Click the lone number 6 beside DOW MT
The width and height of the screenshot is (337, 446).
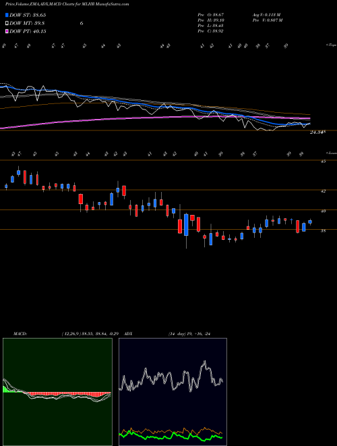click(x=82, y=24)
